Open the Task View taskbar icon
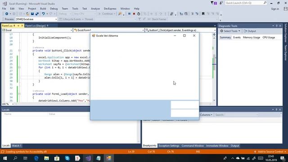Screen dimensions: 288x162 pyautogui.click(x=26, y=158)
